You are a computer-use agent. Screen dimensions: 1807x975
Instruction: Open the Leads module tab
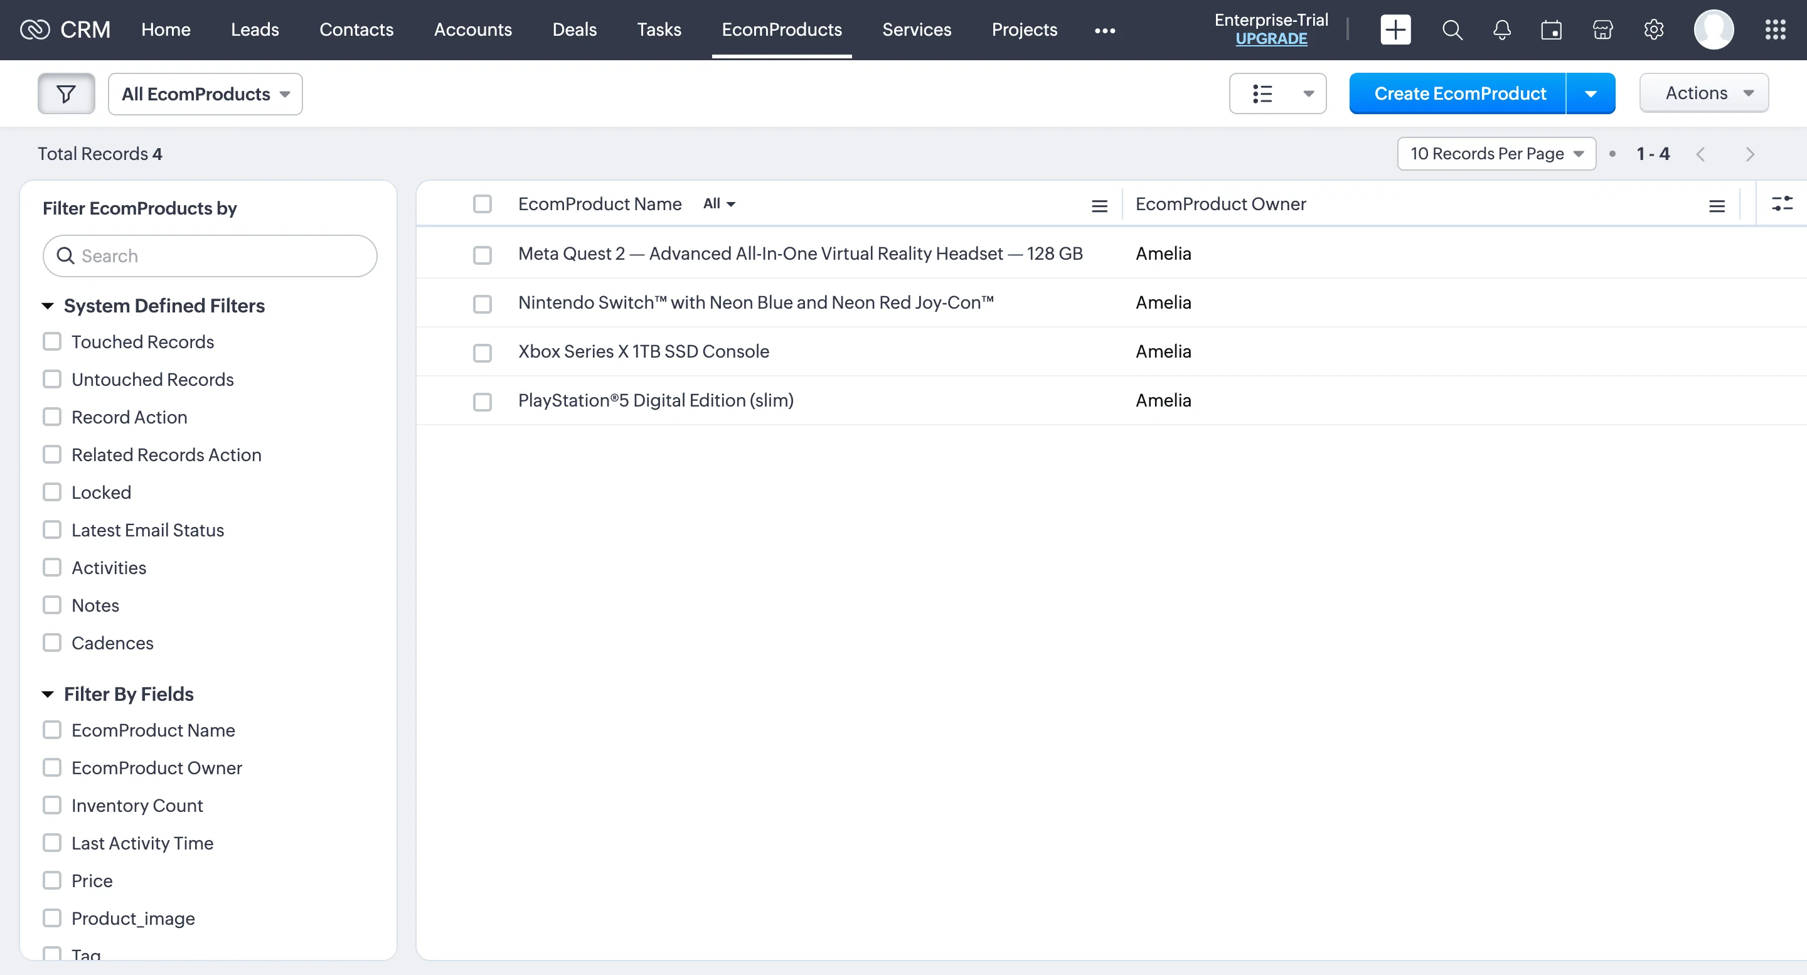(255, 29)
